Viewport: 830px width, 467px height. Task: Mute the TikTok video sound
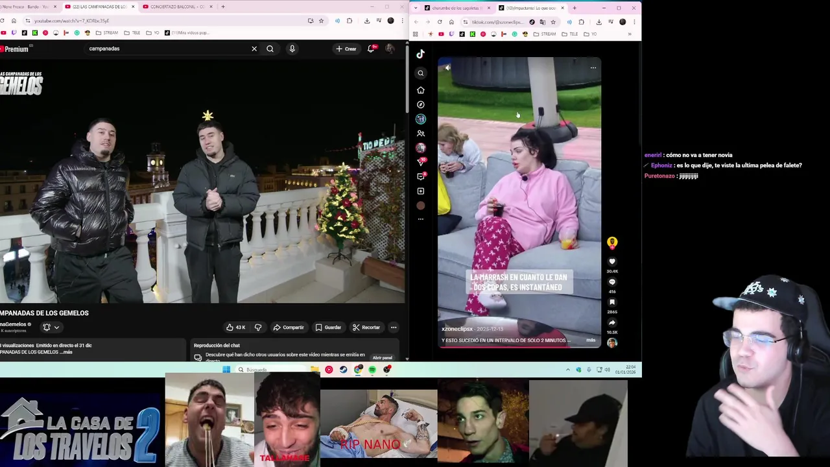447,67
